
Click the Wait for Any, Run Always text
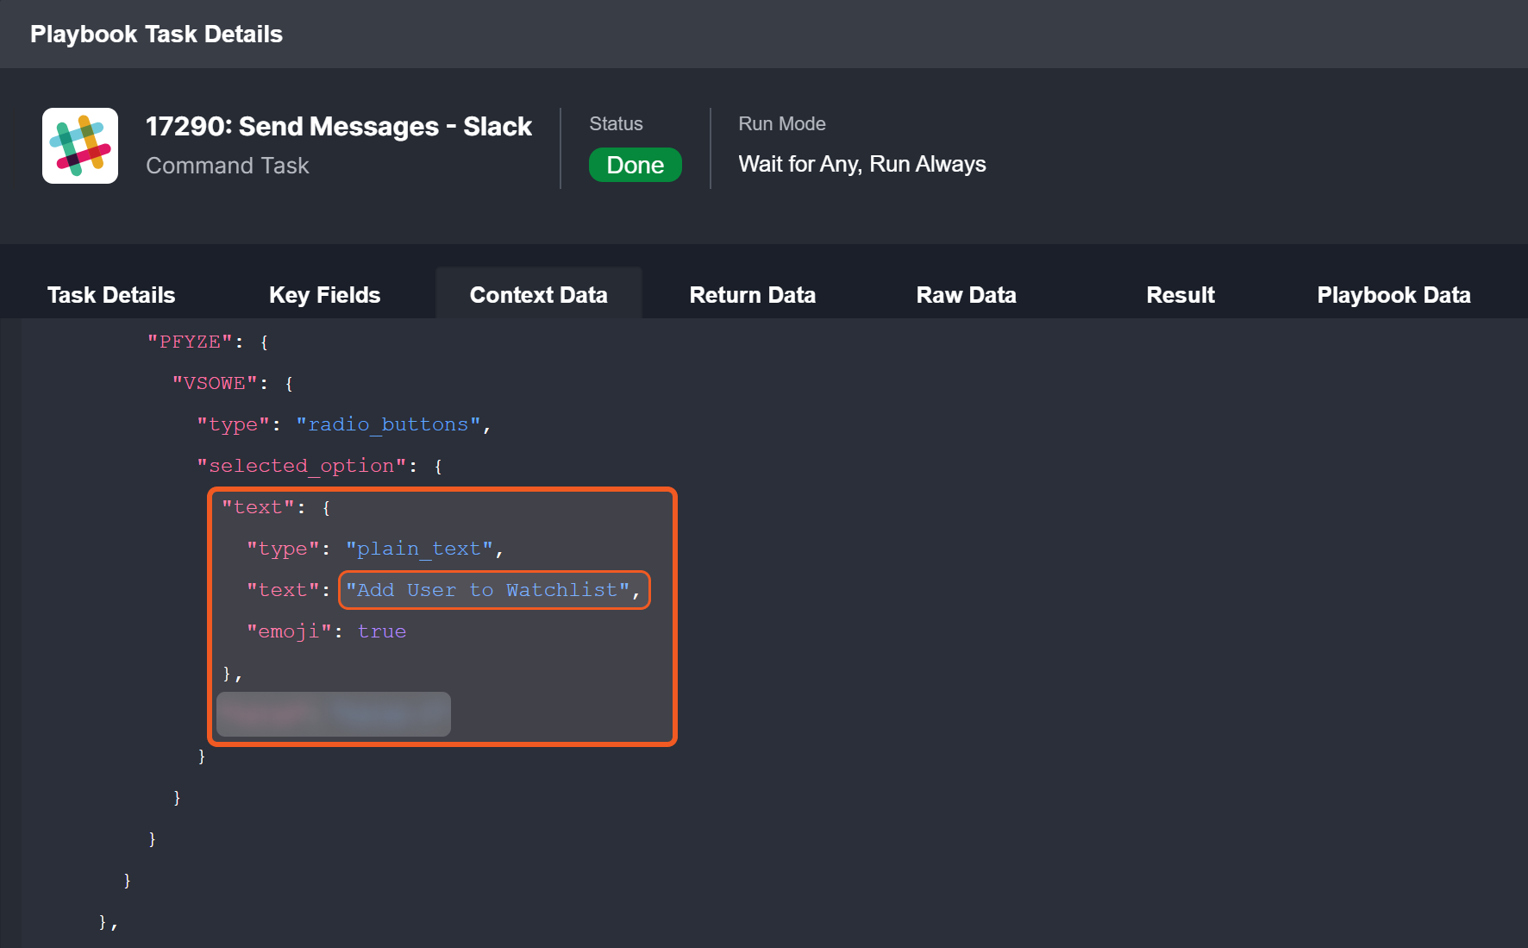tap(861, 164)
